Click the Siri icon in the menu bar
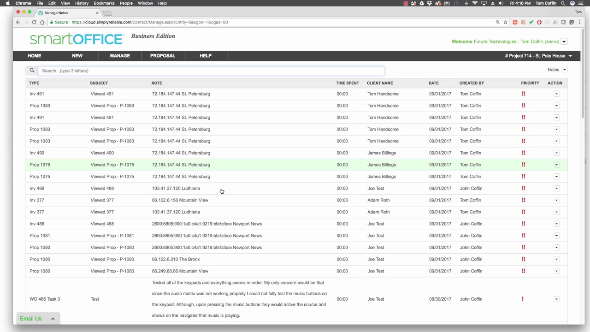 point(572,3)
